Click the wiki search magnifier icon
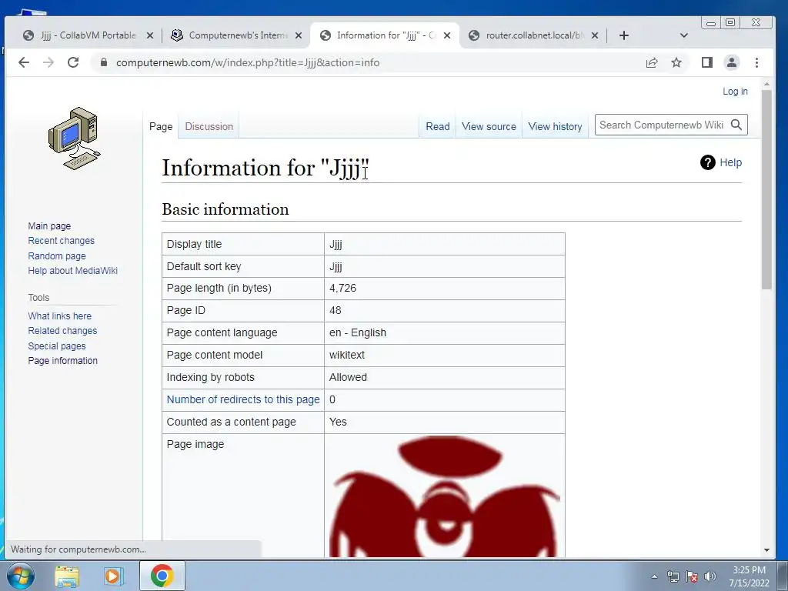The image size is (788, 591). tap(736, 125)
